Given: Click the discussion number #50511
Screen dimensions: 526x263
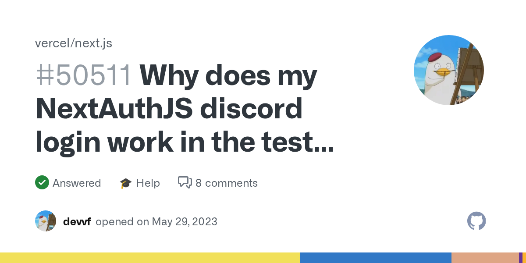Looking at the screenshot, I should (84, 75).
